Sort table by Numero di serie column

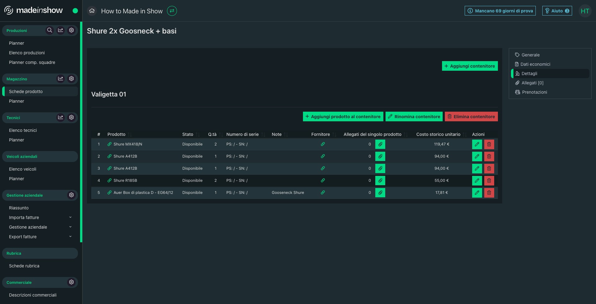click(246, 134)
